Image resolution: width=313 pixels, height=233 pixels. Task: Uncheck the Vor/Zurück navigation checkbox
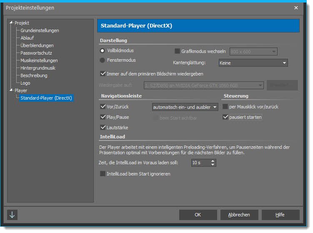click(103, 107)
